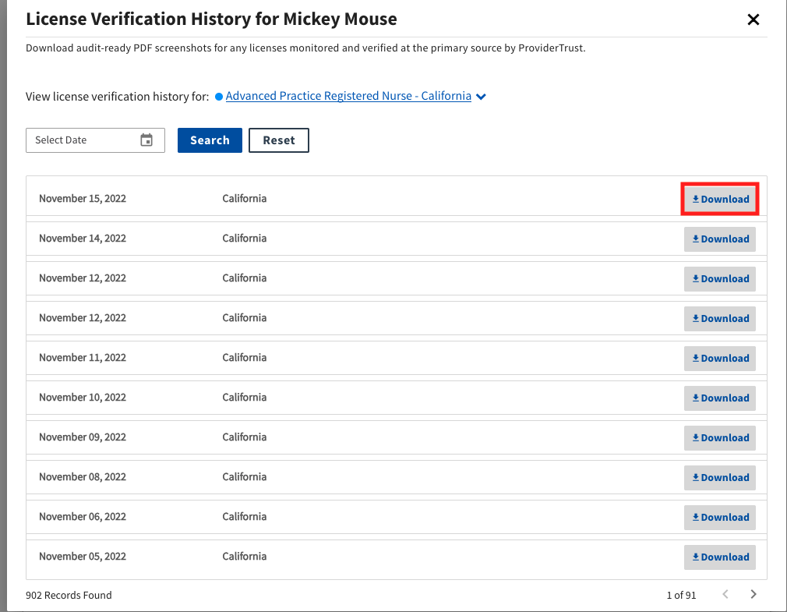Click Advanced Practice Registered Nurse - California link

[348, 96]
